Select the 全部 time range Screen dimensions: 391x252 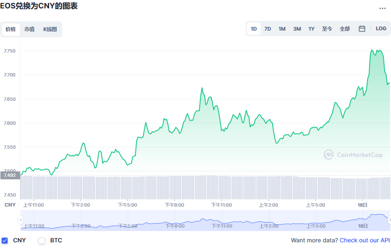[345, 29]
